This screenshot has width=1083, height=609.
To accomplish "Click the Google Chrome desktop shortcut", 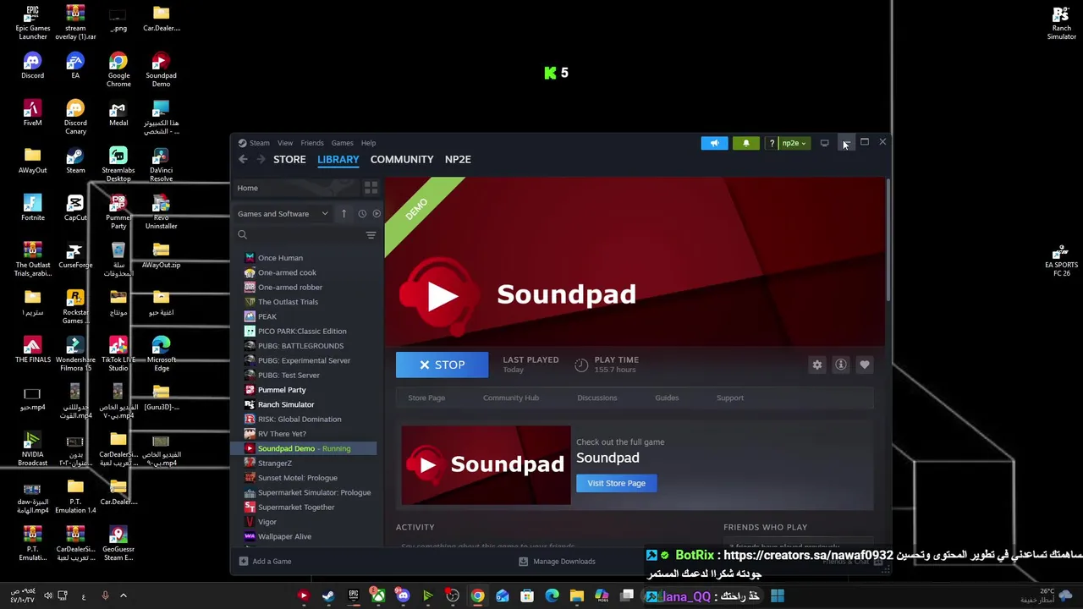I will [118, 69].
